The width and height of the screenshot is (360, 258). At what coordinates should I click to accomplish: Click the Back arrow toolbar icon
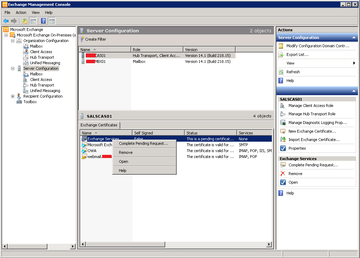pos(6,21)
